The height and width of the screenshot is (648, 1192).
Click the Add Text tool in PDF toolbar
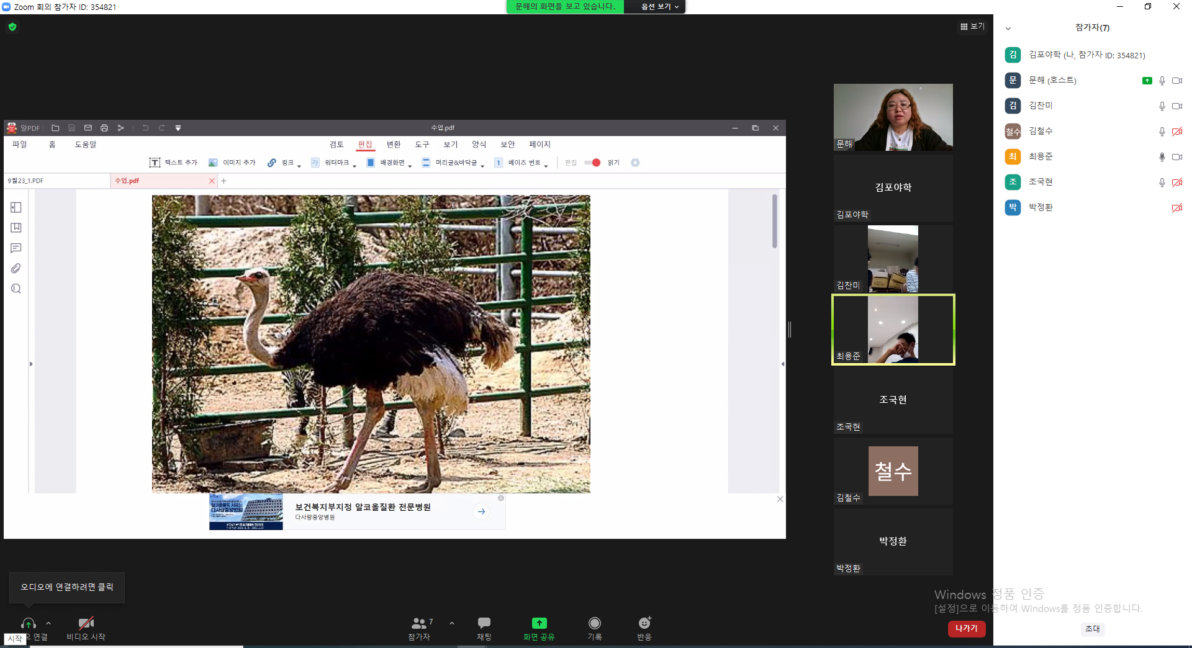click(173, 163)
